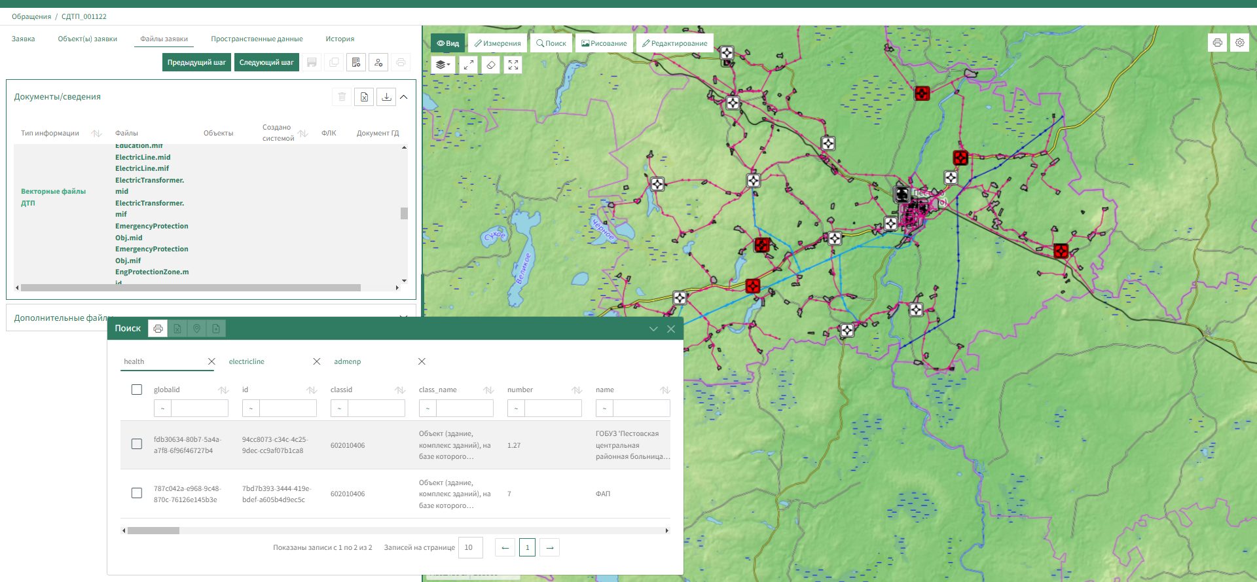This screenshot has width=1257, height=582.
Task: Collapse the Документы/сведения section
Action: (x=404, y=97)
